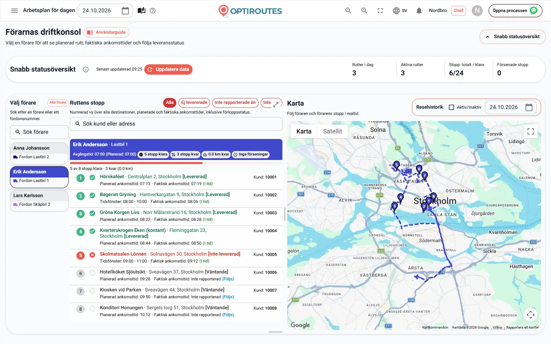551x344 pixels.
Task: Click Alla förare filter chip
Action: pyautogui.click(x=58, y=103)
